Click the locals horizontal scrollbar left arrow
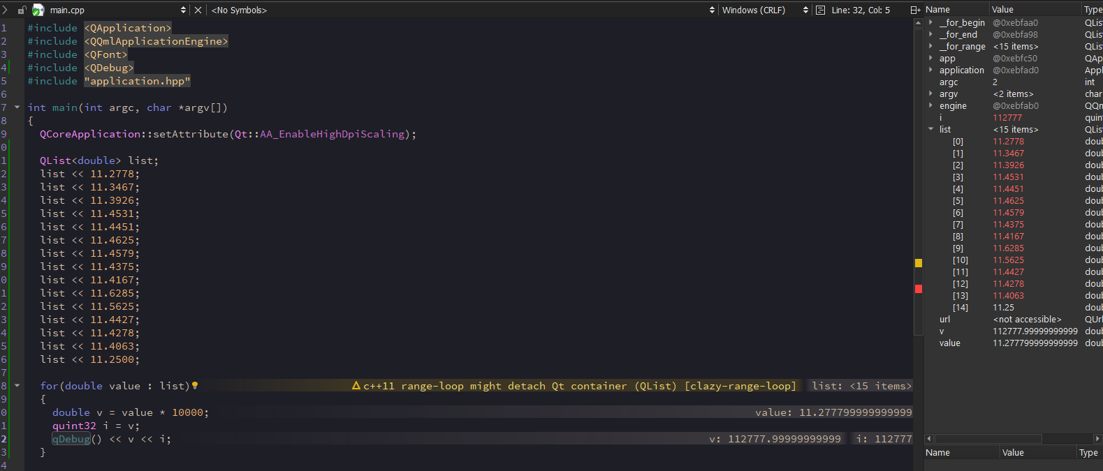Screen dimensions: 1103x471 929,439
